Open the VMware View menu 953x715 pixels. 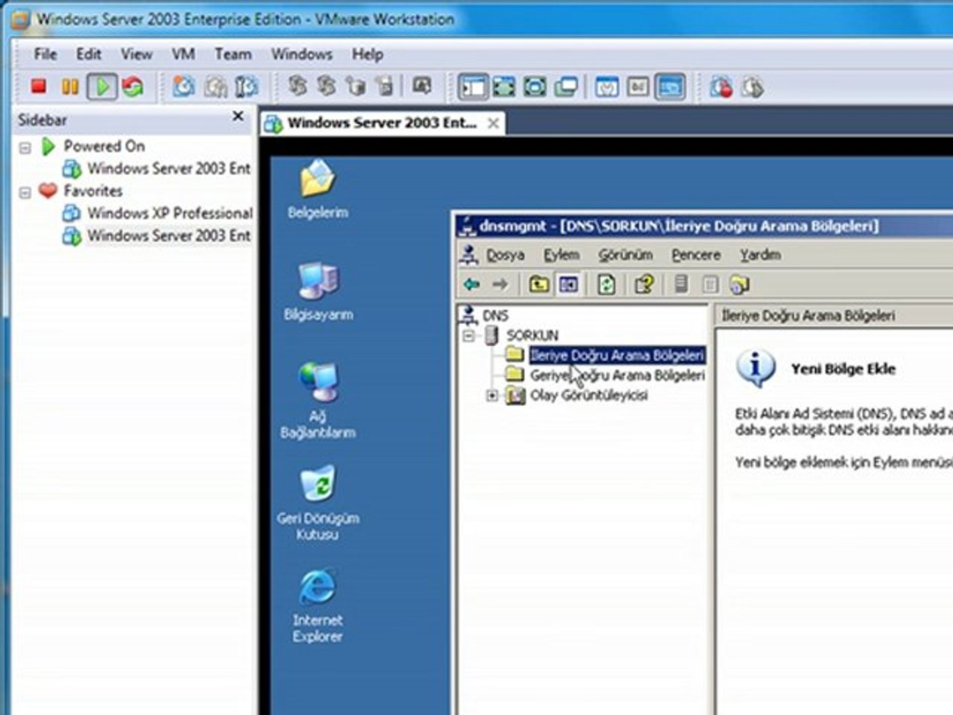pos(136,54)
